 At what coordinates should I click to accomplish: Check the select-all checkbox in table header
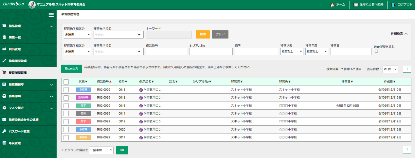[66, 82]
